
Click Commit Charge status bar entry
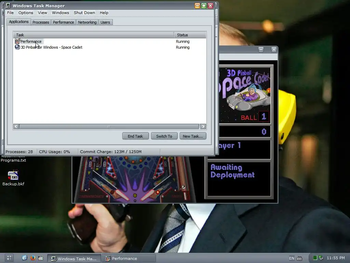111,152
